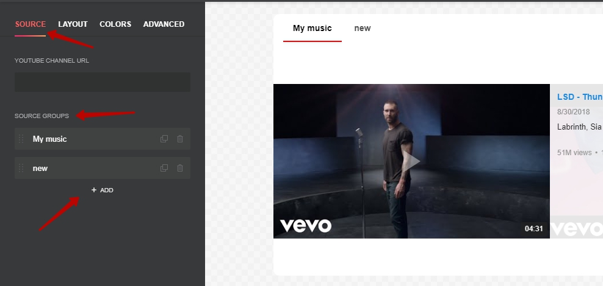Delete the new source group
This screenshot has height=286, width=603.
(x=180, y=168)
